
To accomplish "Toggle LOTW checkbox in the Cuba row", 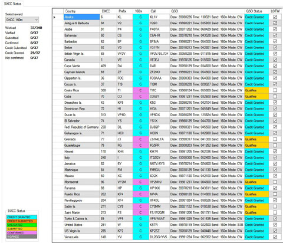I will pos(275,97).
